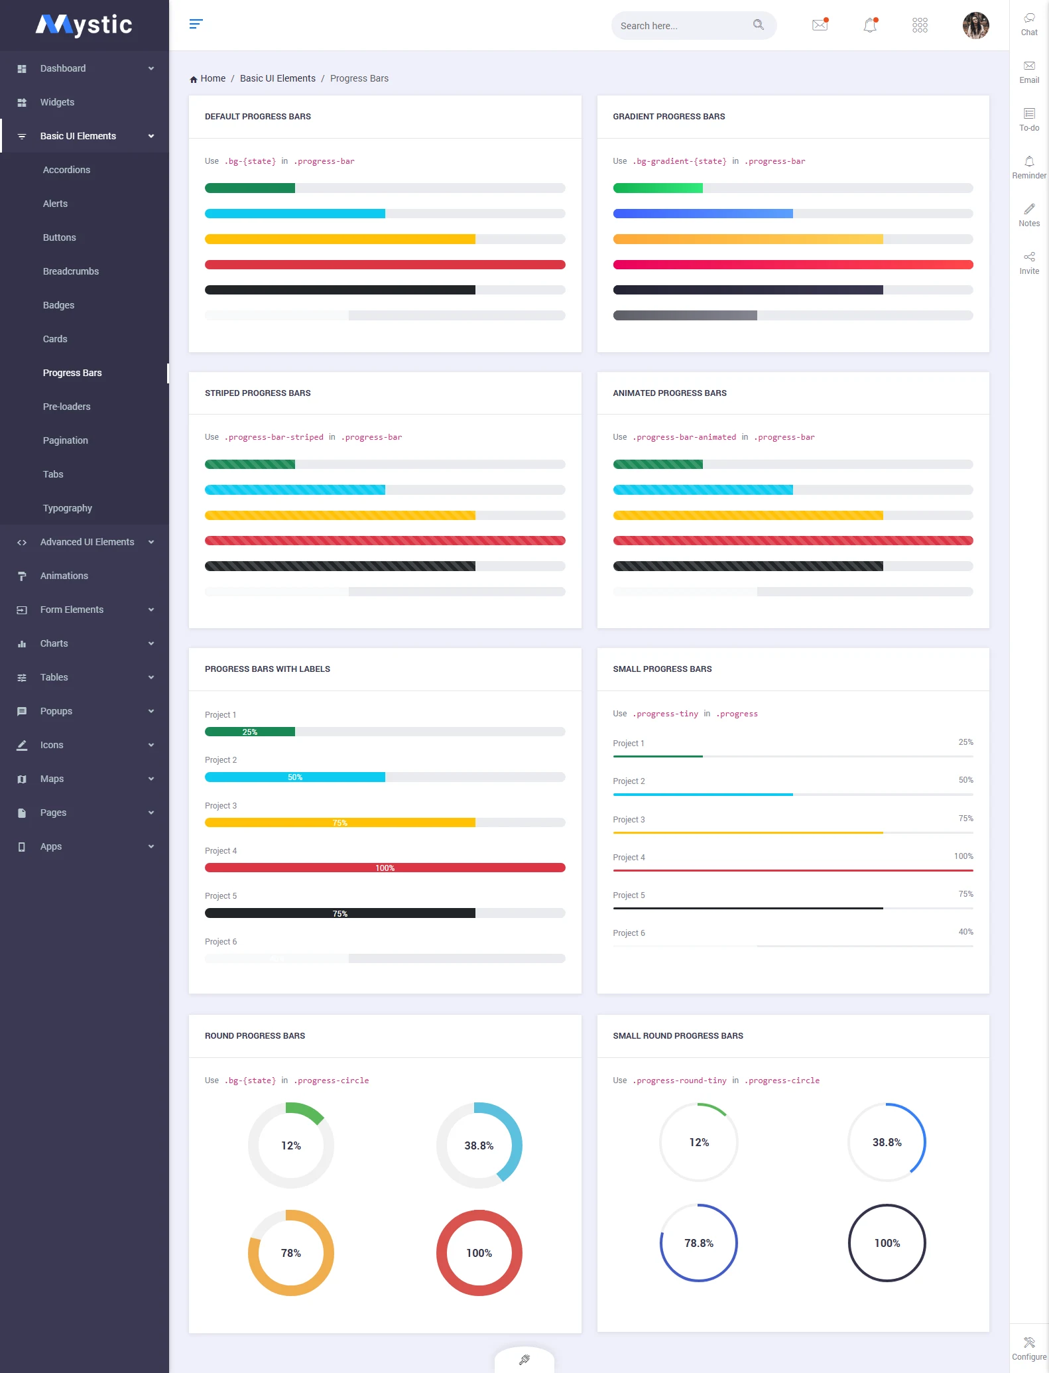The image size is (1049, 1373).
Task: Open Notes from the right sidebar
Action: [1029, 215]
